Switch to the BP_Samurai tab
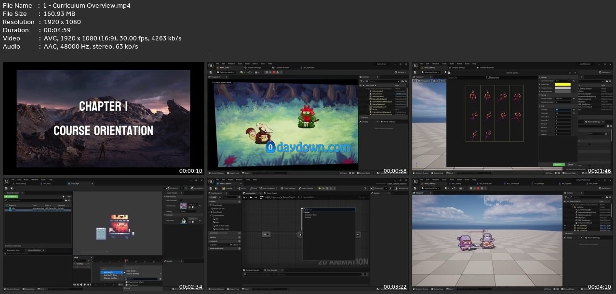The width and height of the screenshot is (616, 294). click(x=308, y=67)
